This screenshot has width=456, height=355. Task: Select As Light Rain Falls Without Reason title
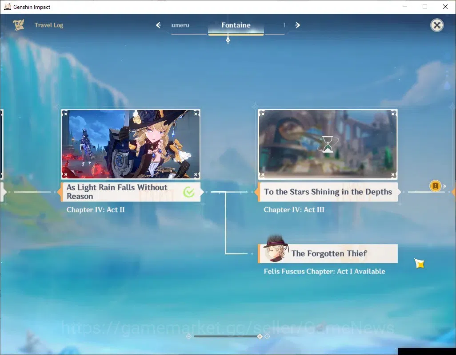point(131,192)
